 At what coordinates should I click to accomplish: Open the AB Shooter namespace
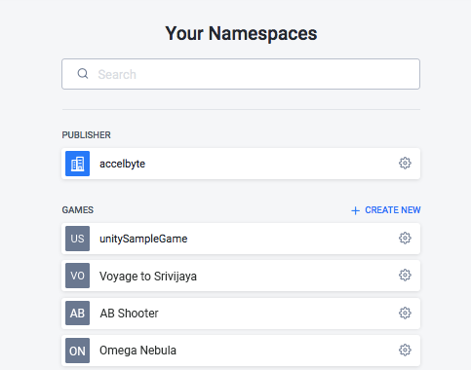pos(241,314)
